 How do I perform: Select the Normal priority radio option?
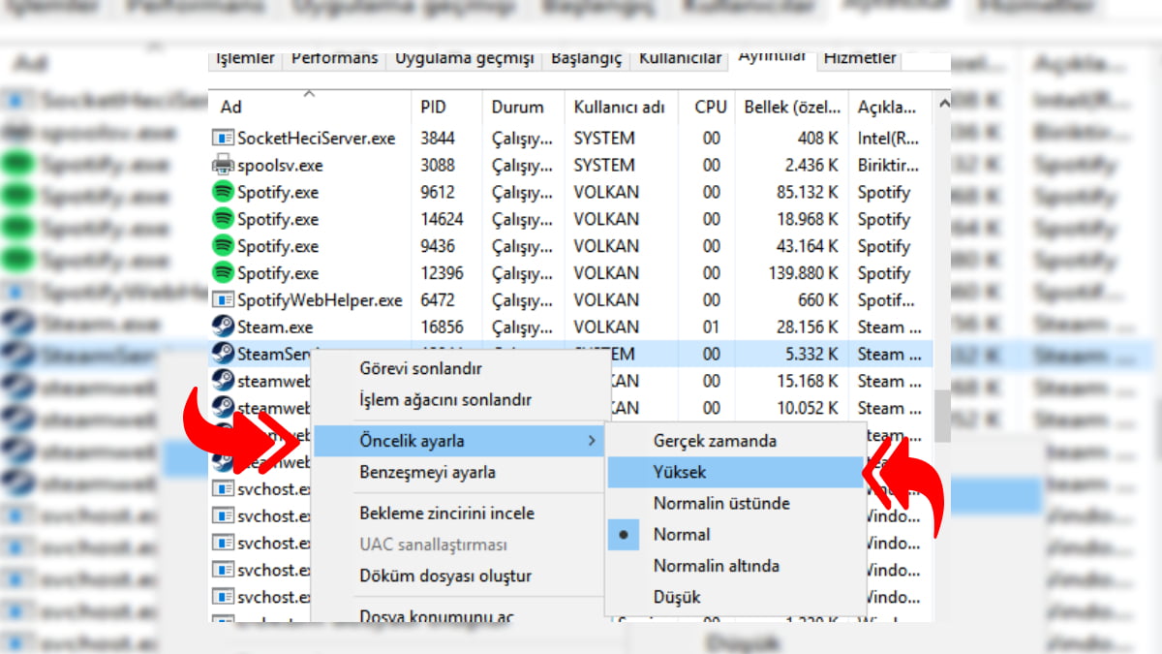(682, 534)
